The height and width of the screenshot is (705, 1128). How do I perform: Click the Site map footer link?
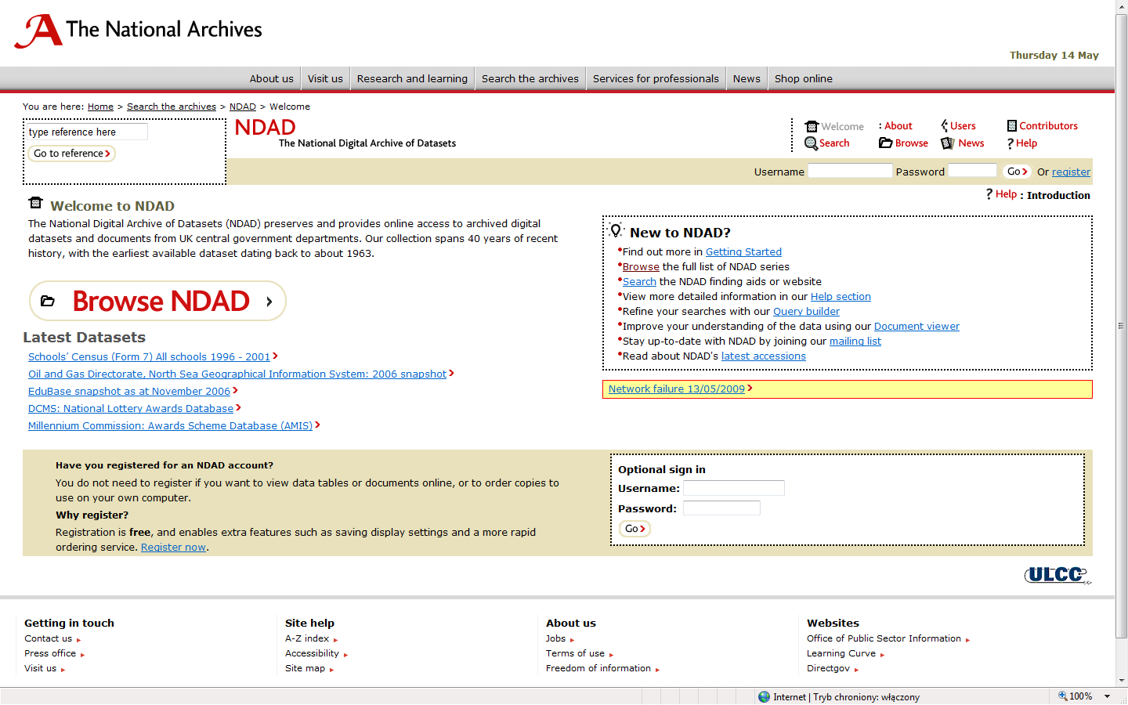305,668
